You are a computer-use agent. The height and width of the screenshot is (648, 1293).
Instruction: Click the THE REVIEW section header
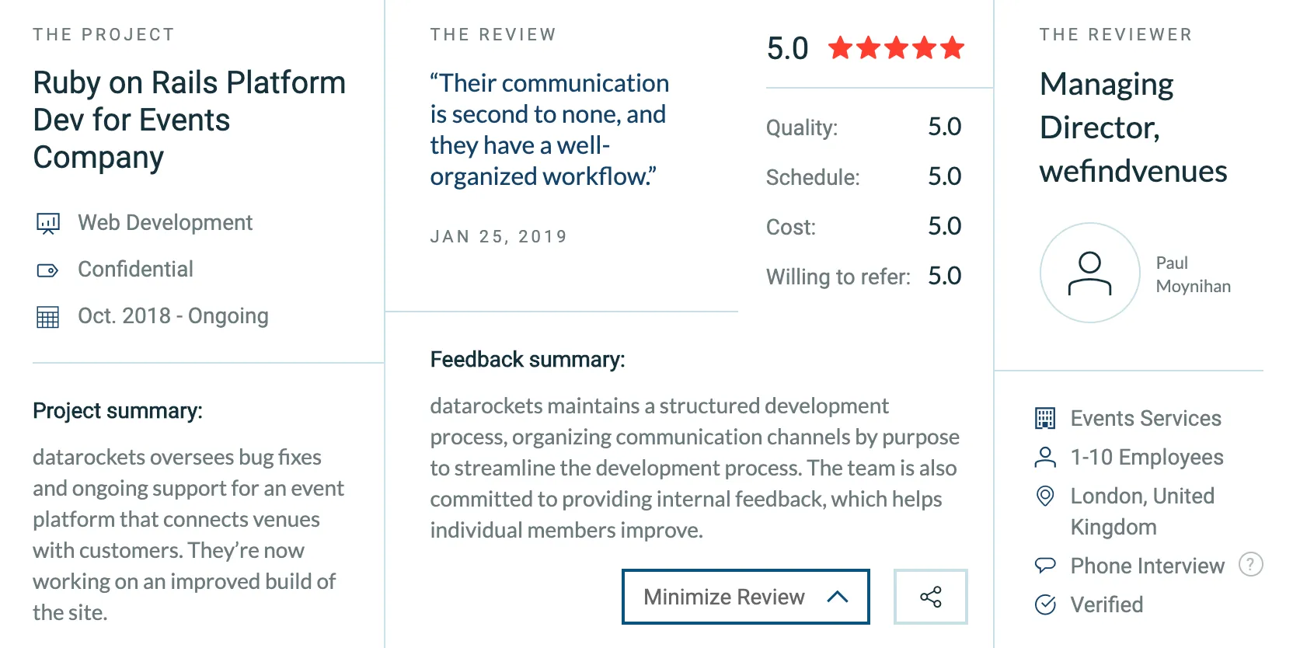(493, 34)
